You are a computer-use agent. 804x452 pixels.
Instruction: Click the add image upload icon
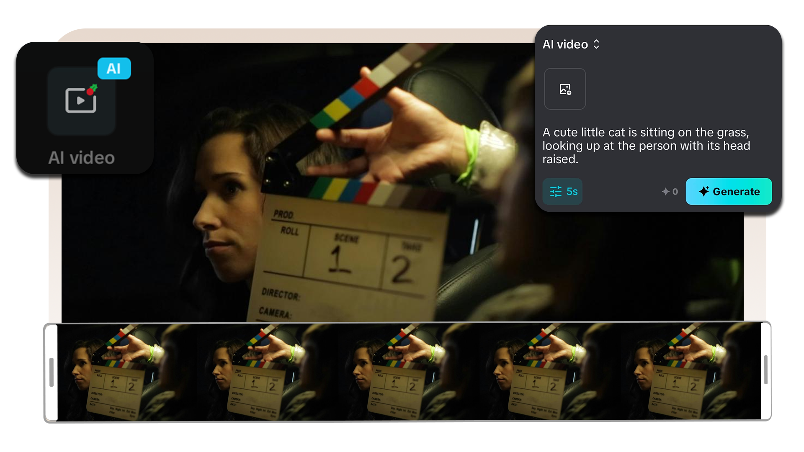coord(565,89)
